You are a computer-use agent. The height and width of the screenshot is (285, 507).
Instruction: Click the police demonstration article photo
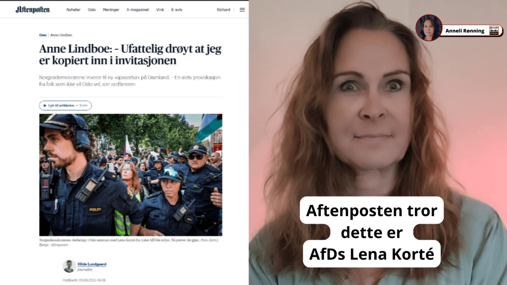(x=131, y=175)
